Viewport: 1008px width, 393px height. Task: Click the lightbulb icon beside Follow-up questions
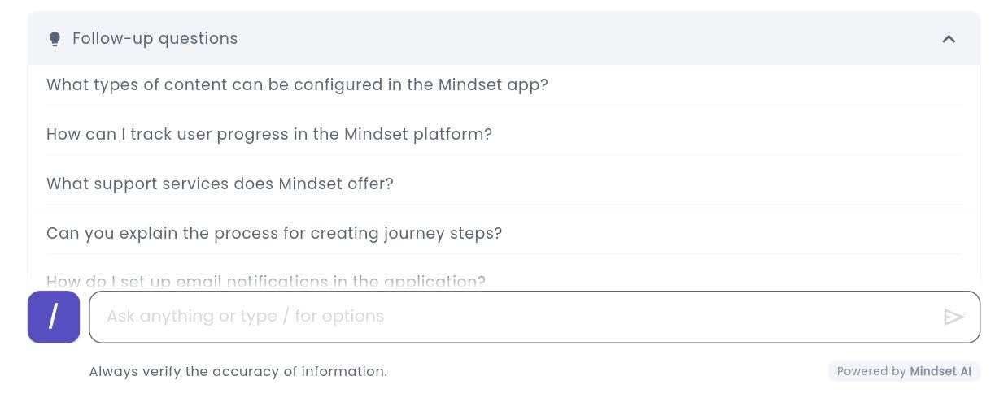55,39
